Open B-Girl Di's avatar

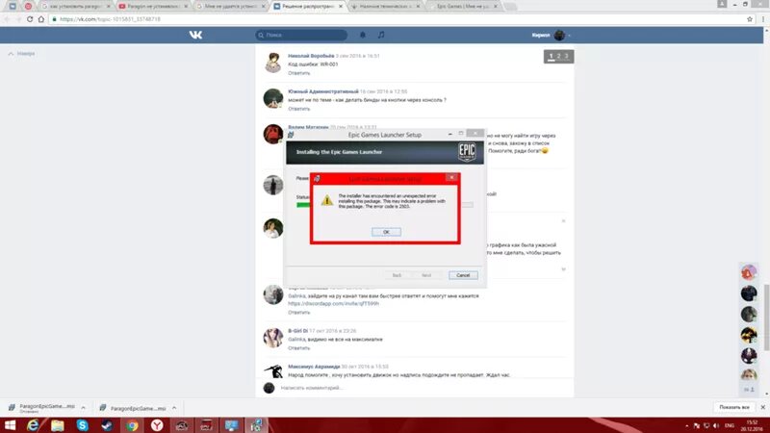tap(273, 338)
